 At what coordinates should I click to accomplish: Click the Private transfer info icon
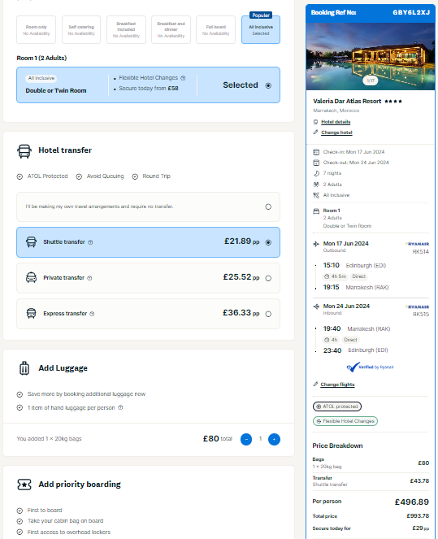coord(89,278)
